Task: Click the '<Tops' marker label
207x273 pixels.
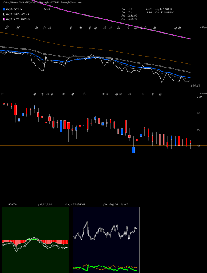Action: [203, 28]
